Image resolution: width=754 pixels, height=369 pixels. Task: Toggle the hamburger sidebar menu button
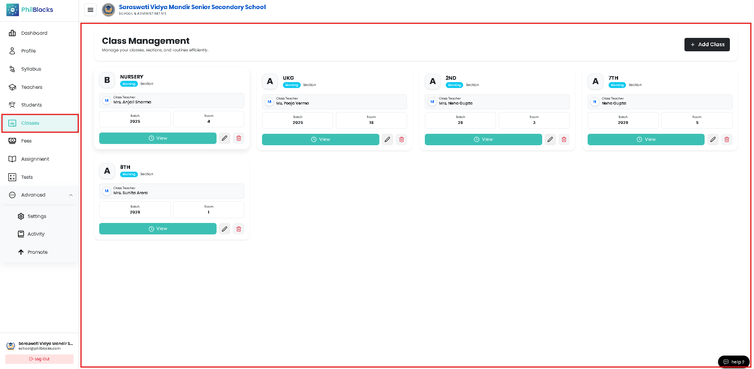pos(90,10)
